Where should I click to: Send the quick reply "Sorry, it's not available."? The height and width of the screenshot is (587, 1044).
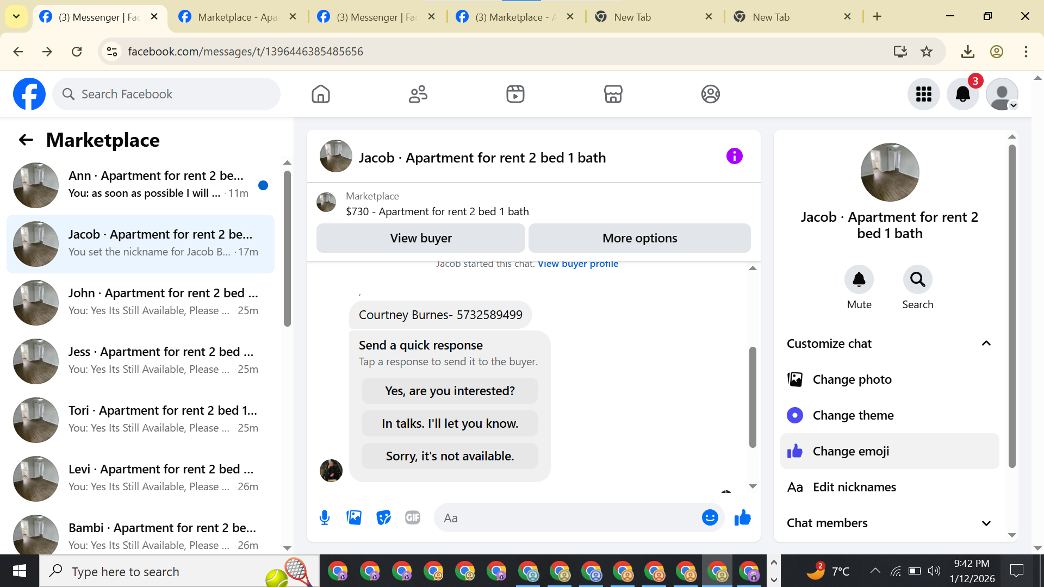coord(450,456)
